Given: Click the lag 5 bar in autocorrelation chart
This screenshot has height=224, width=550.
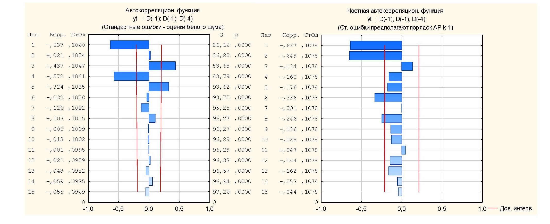Looking at the screenshot, I should pos(159,87).
